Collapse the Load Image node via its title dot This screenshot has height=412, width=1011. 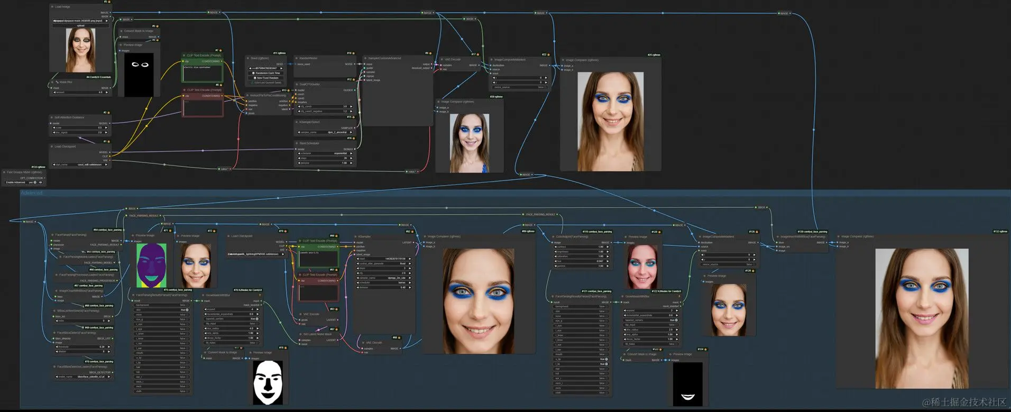[x=52, y=7]
